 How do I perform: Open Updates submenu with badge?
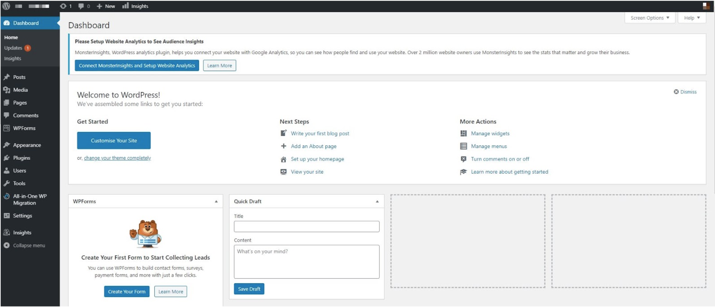(17, 48)
